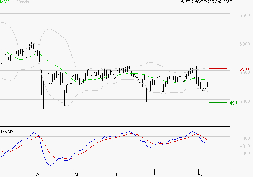Screen dimensions: 253x177
Task: Click the second J month marker on time axis
Action: tap(155, 174)
